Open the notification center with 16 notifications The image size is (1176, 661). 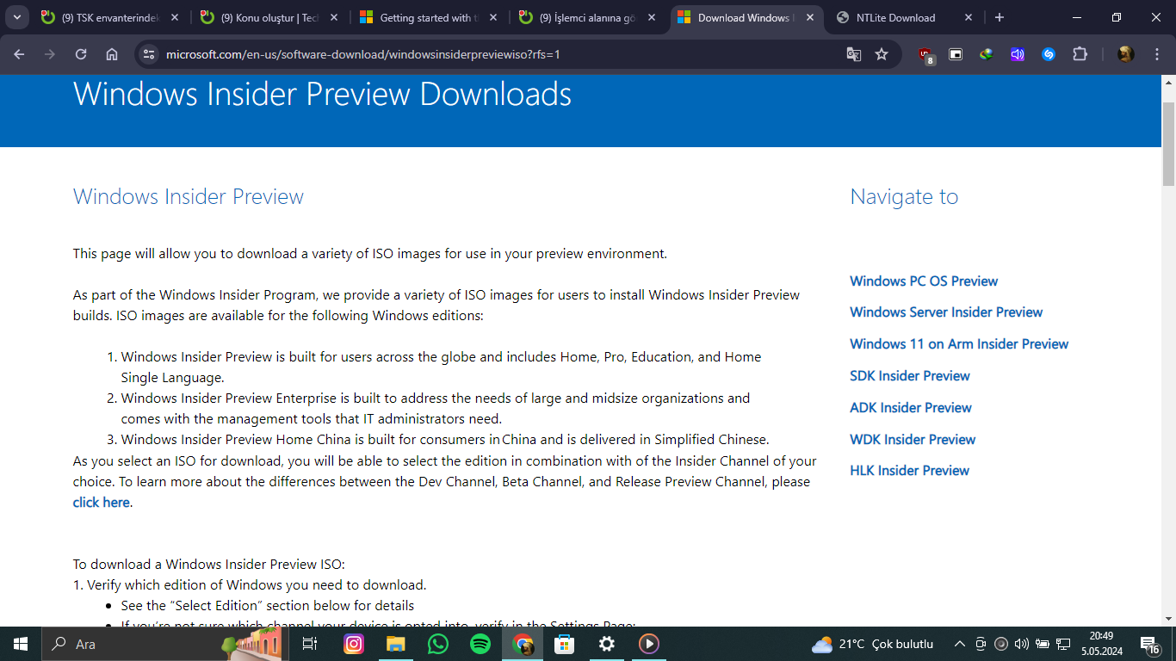1150,644
